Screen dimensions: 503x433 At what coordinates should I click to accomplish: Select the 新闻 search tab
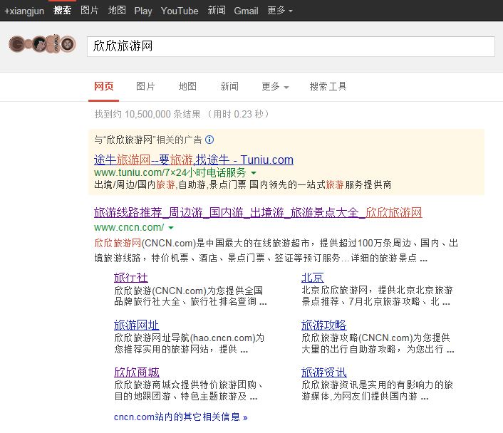(x=229, y=87)
